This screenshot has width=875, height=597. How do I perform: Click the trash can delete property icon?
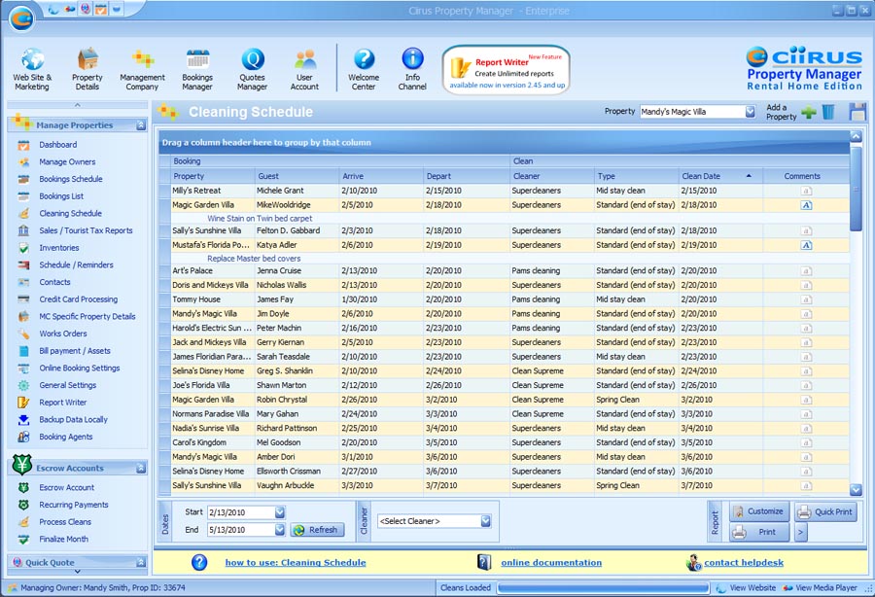828,112
